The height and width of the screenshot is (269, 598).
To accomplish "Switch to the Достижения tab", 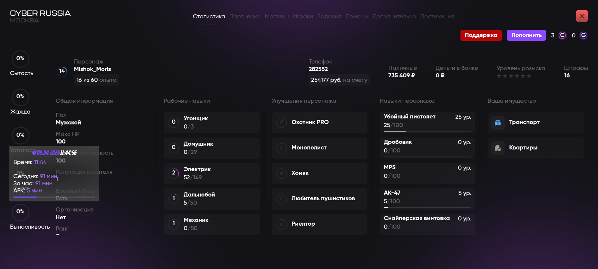I will (437, 16).
